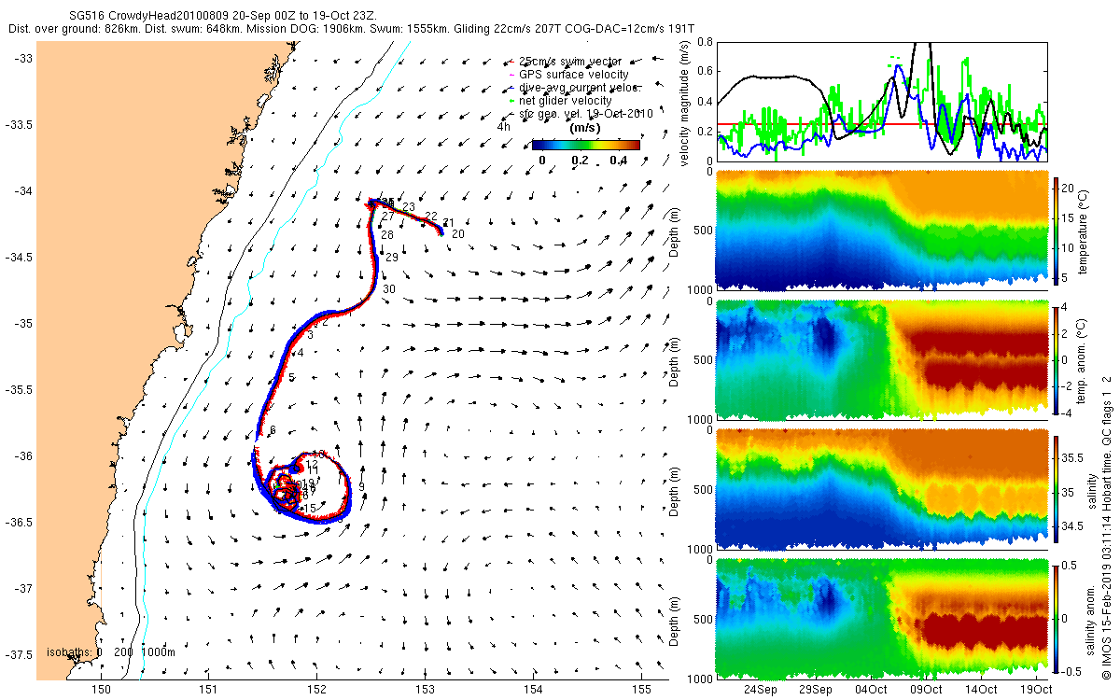Click the '0.4' tick under the map colorbar
1120x700 pixels.
coord(617,161)
